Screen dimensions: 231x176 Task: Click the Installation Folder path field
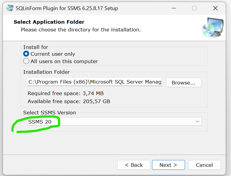pyautogui.click(x=95, y=82)
